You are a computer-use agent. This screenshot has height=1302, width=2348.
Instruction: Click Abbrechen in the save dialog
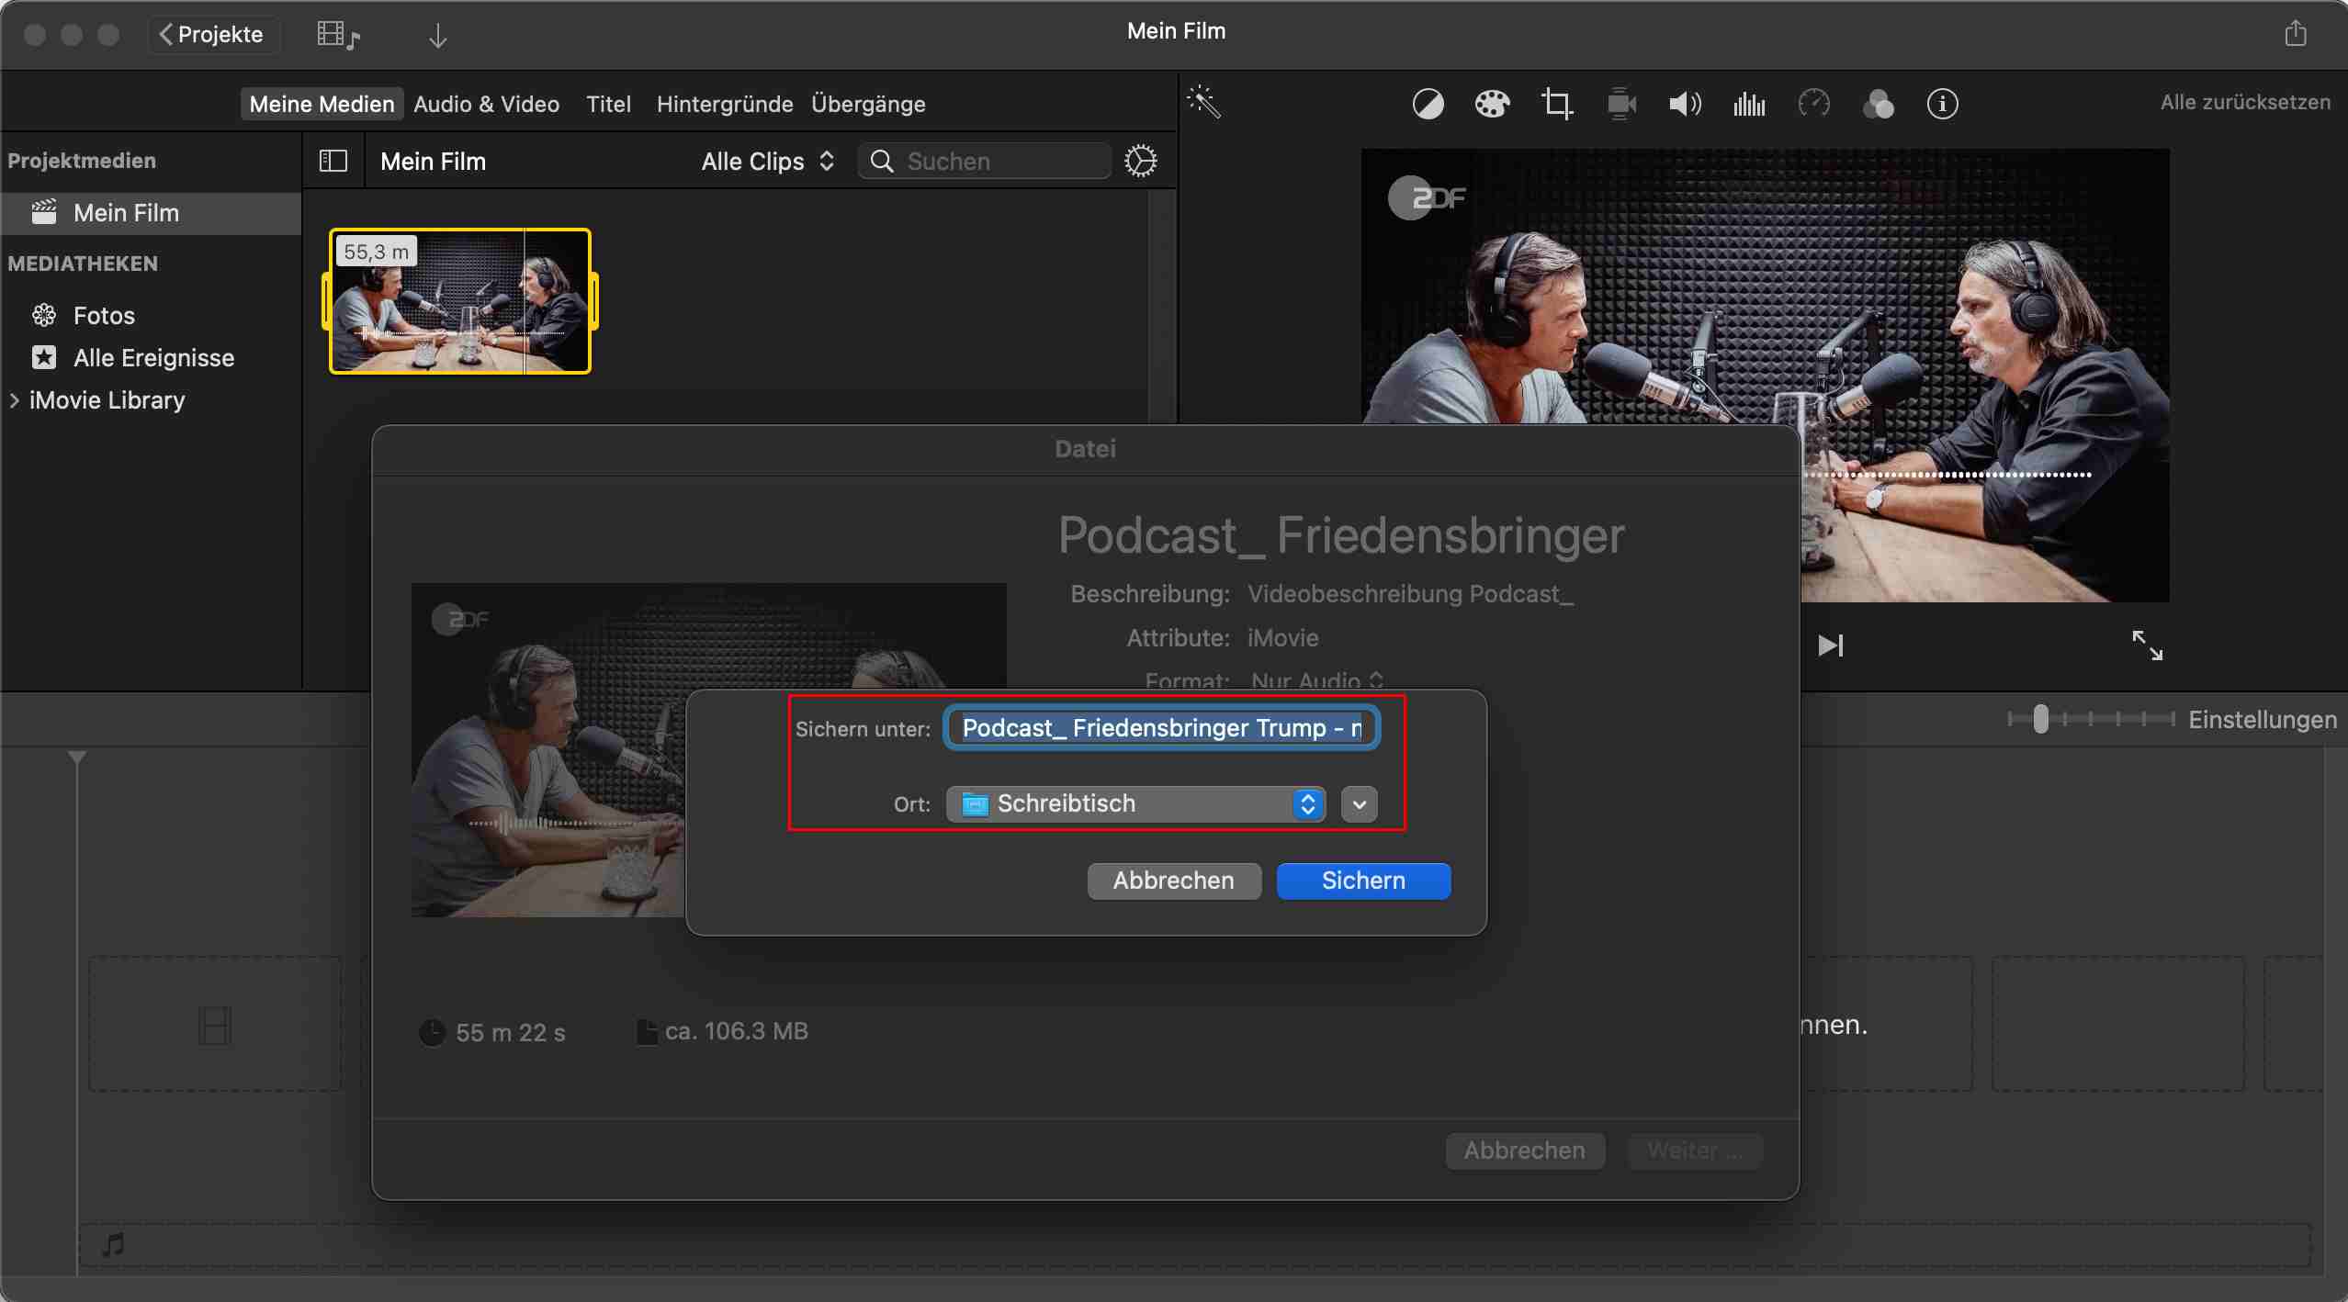point(1173,881)
